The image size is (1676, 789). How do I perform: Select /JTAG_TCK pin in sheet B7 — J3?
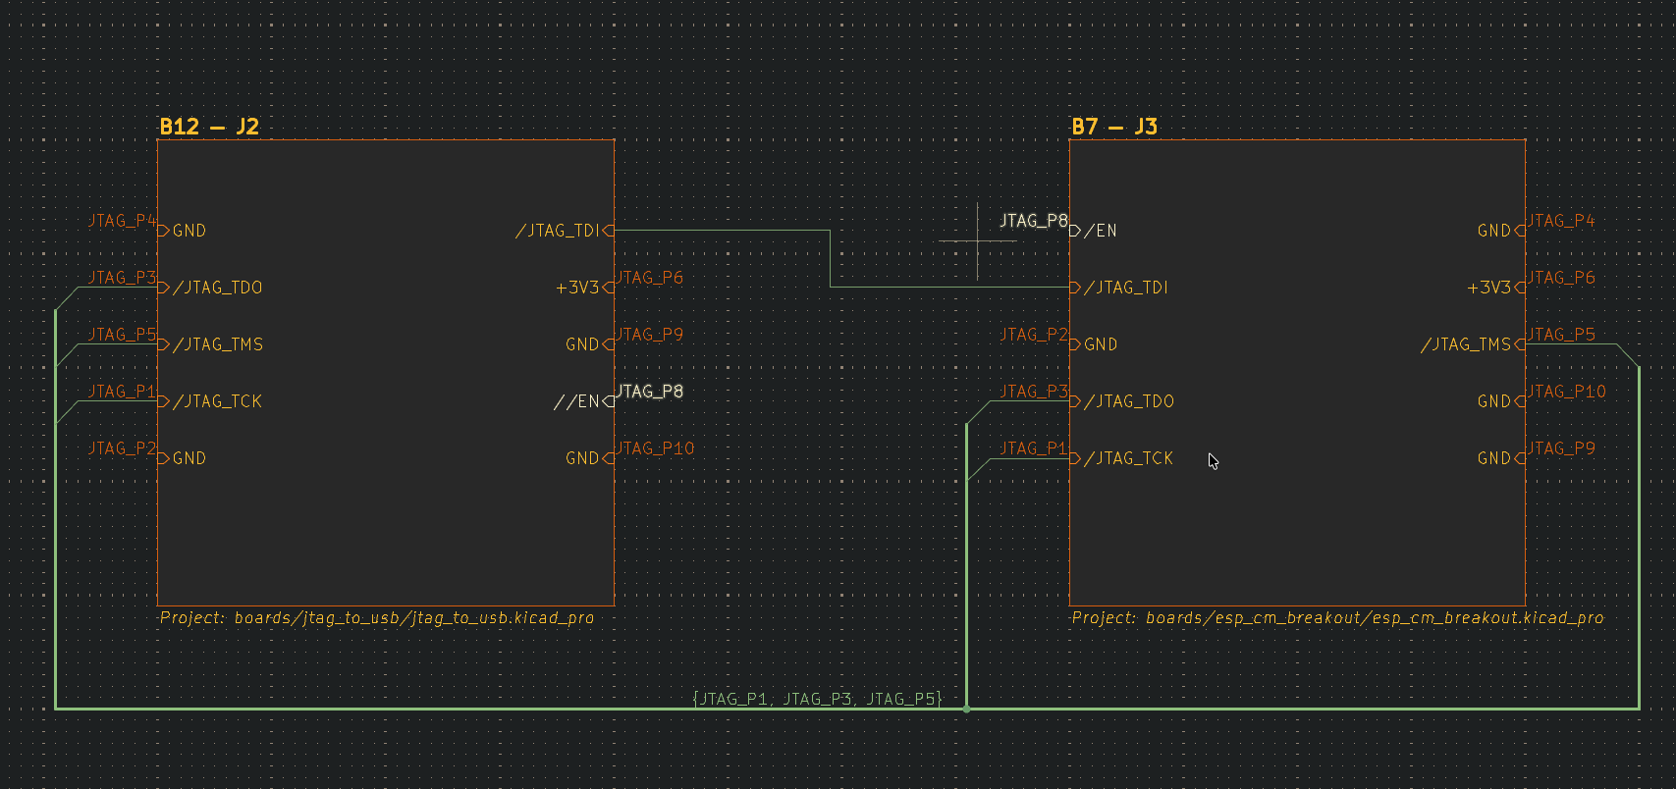pos(1122,458)
